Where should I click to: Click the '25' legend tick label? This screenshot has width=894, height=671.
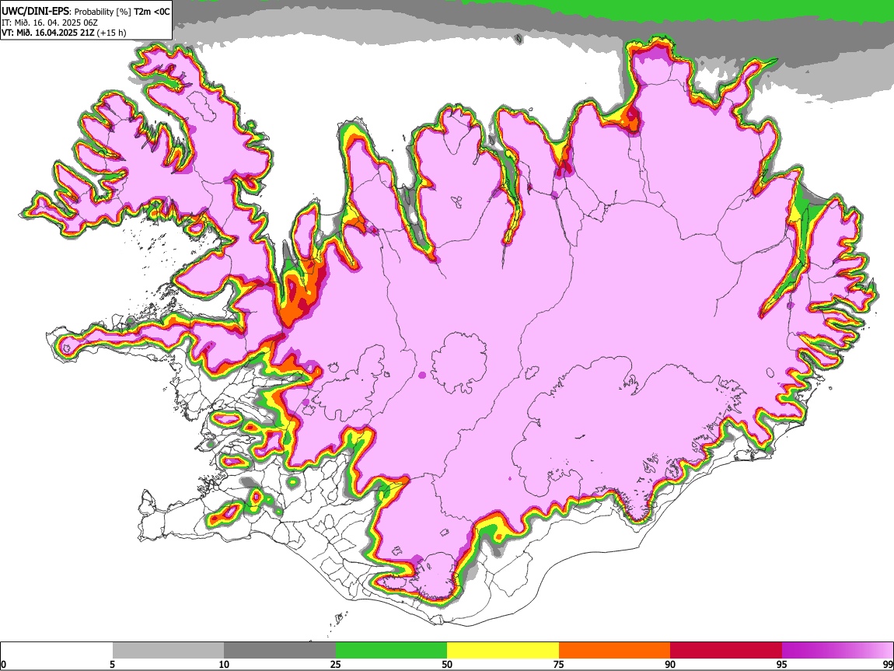[336, 665]
